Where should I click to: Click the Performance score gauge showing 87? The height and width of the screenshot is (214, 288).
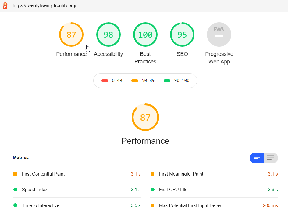pos(71,34)
